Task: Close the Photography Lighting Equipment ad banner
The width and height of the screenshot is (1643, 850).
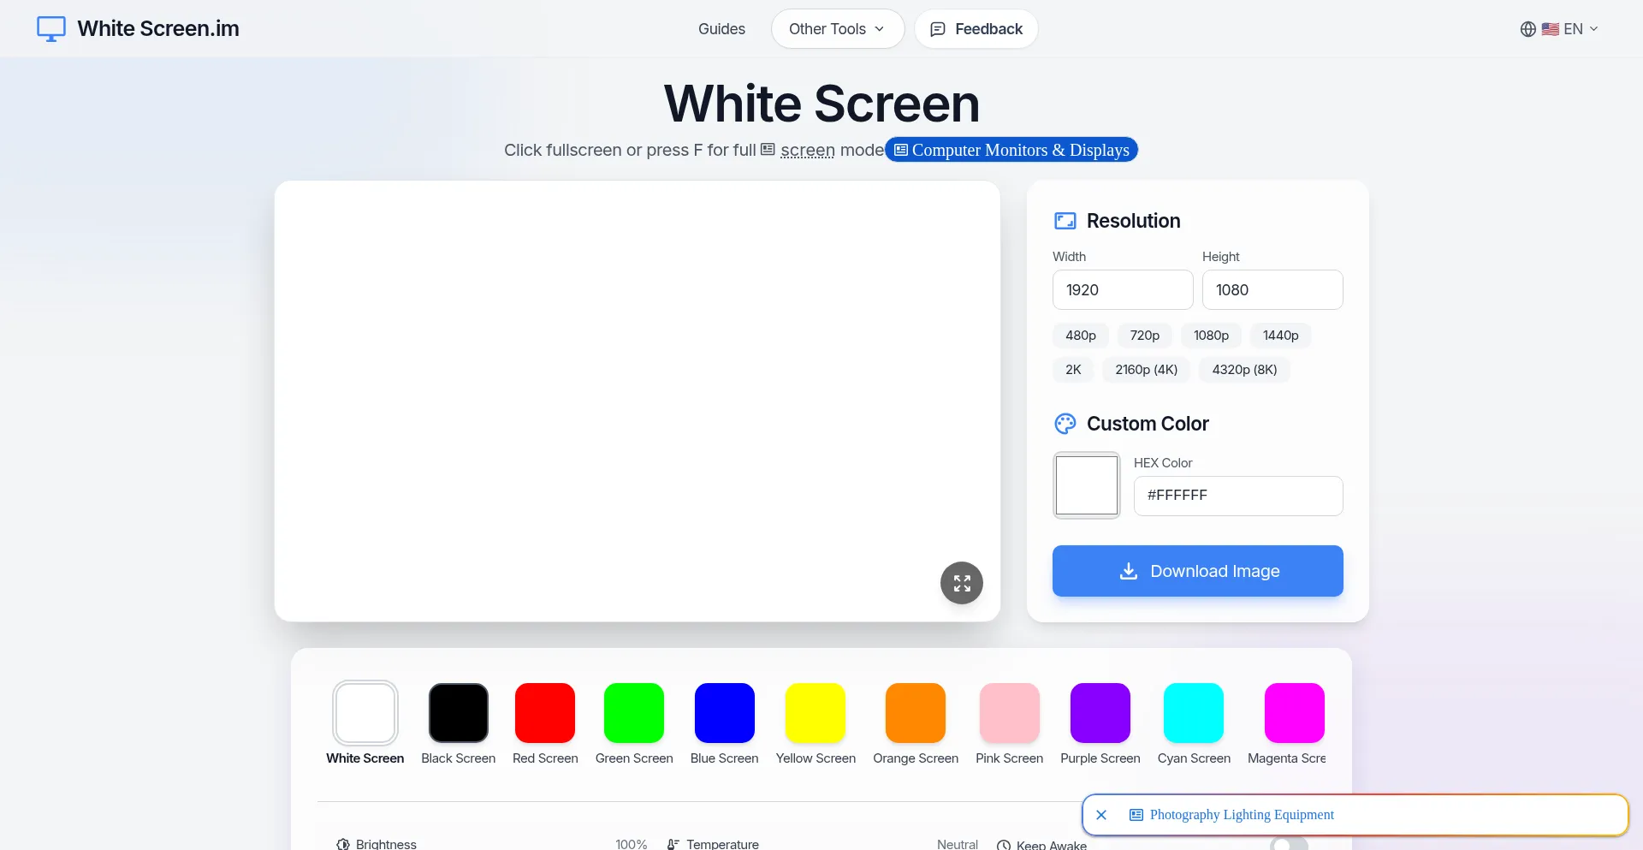Action: (1101, 815)
